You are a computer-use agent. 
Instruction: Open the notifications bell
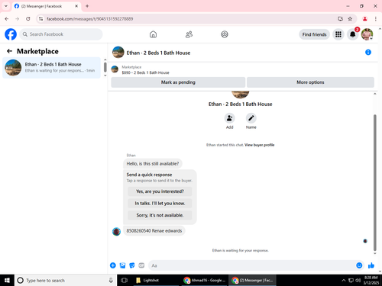(x=352, y=34)
